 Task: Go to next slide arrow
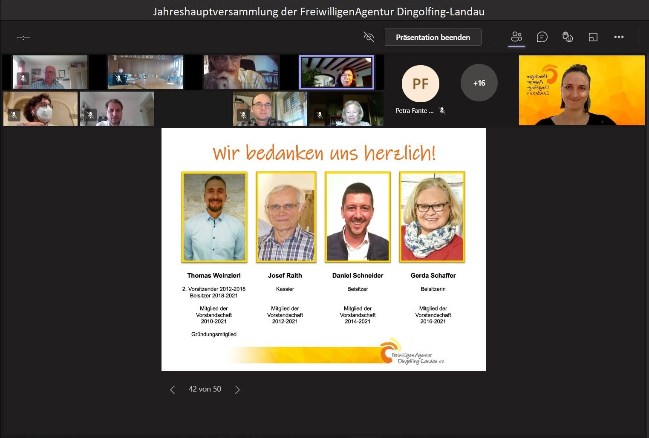(237, 389)
